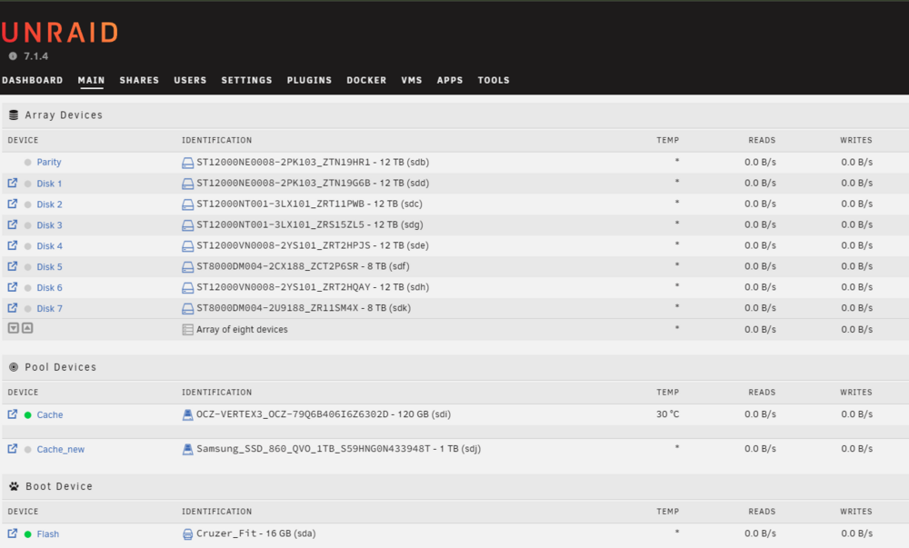Browse Cache_new pool via link icon

pos(12,449)
